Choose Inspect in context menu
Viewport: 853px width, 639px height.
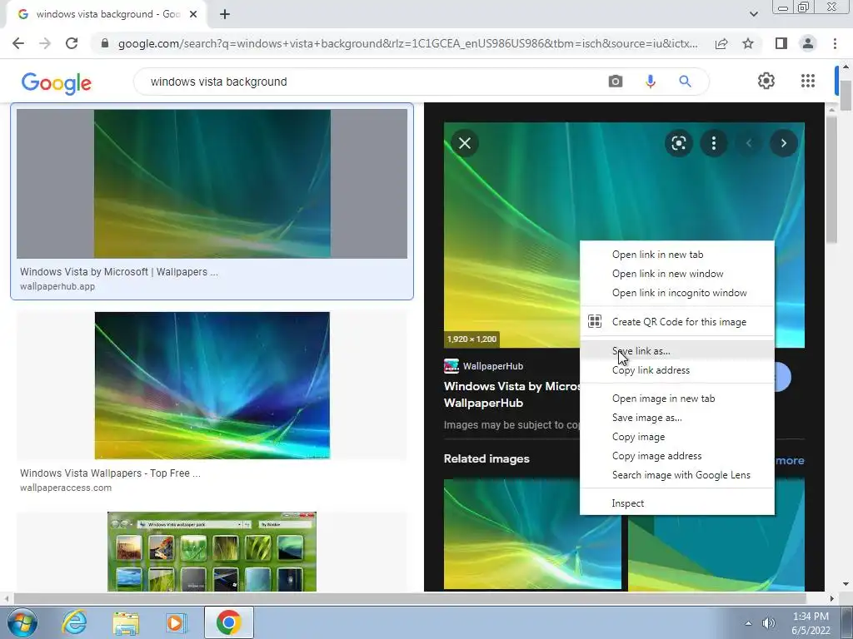(x=676, y=503)
